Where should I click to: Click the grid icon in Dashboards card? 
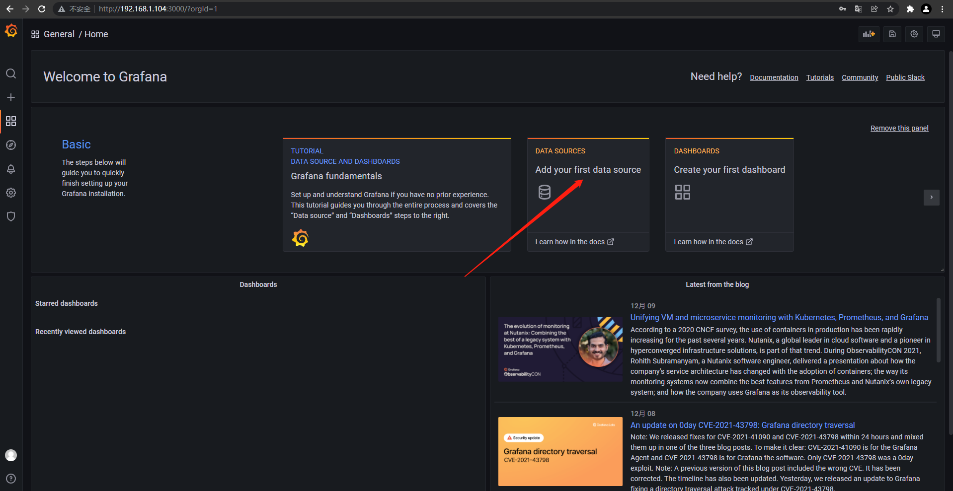tap(683, 192)
